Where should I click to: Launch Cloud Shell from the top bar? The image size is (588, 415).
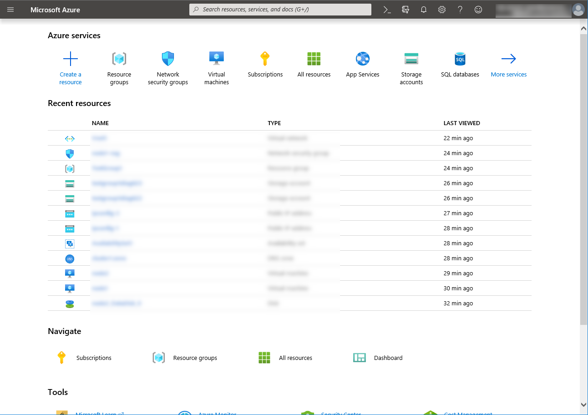[x=387, y=10]
